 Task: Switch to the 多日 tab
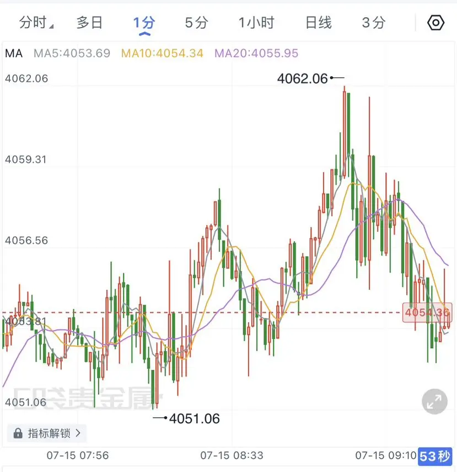click(x=90, y=23)
